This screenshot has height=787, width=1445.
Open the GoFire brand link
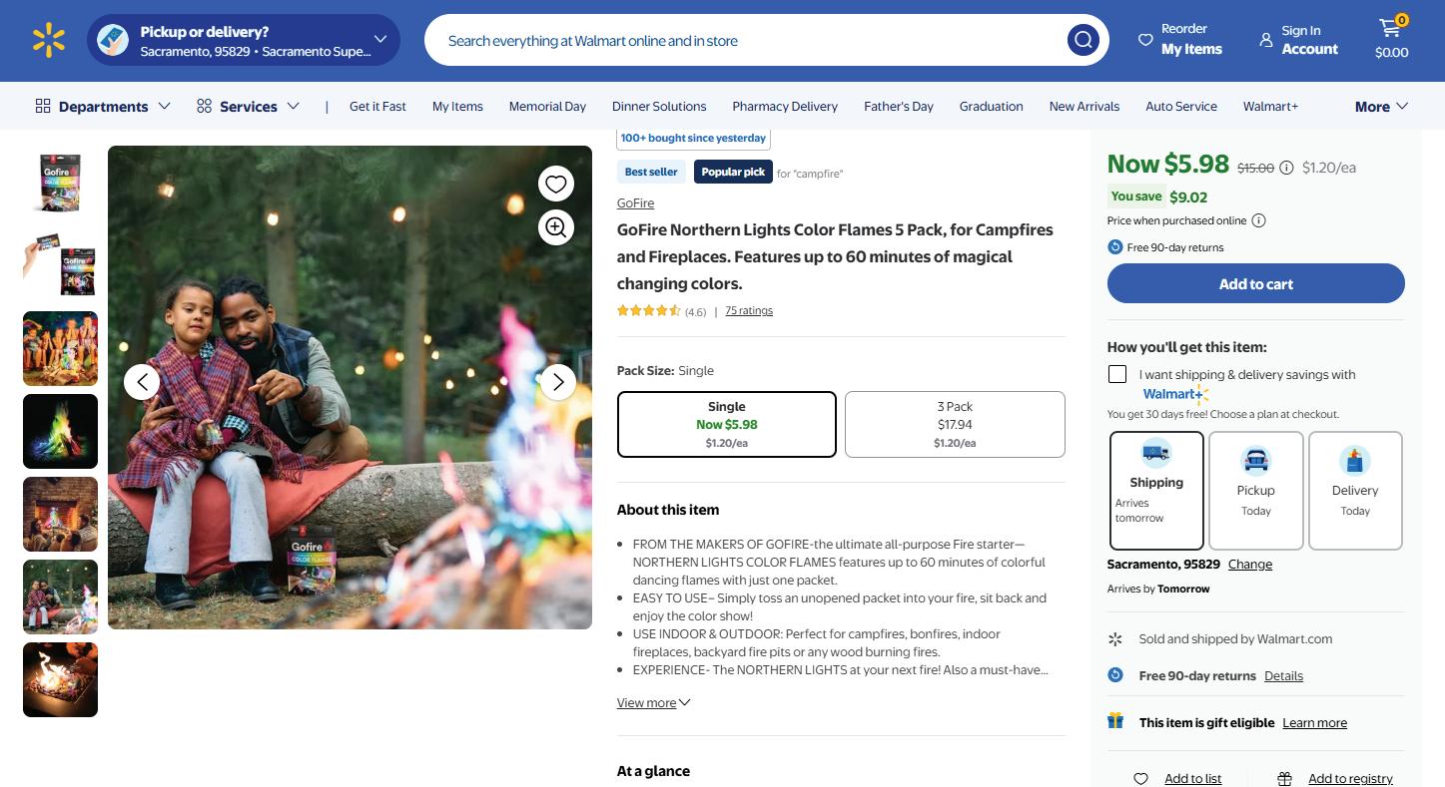tap(635, 203)
